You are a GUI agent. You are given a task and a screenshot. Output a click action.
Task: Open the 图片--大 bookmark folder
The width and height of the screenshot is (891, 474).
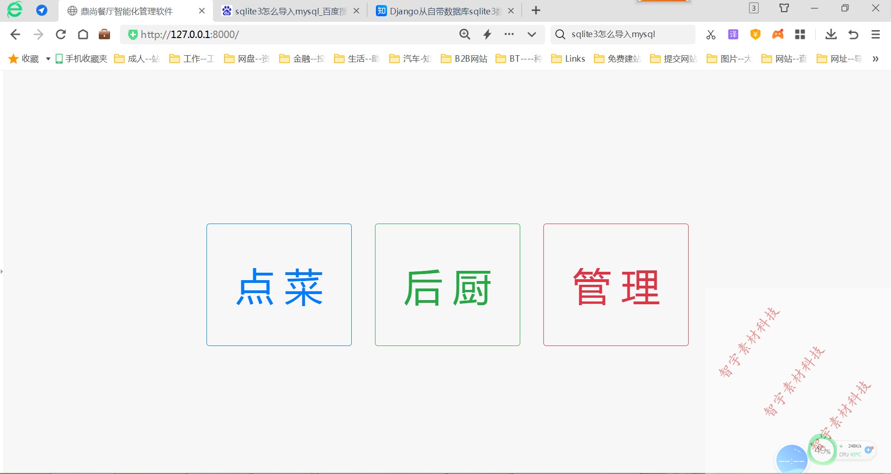coord(729,58)
